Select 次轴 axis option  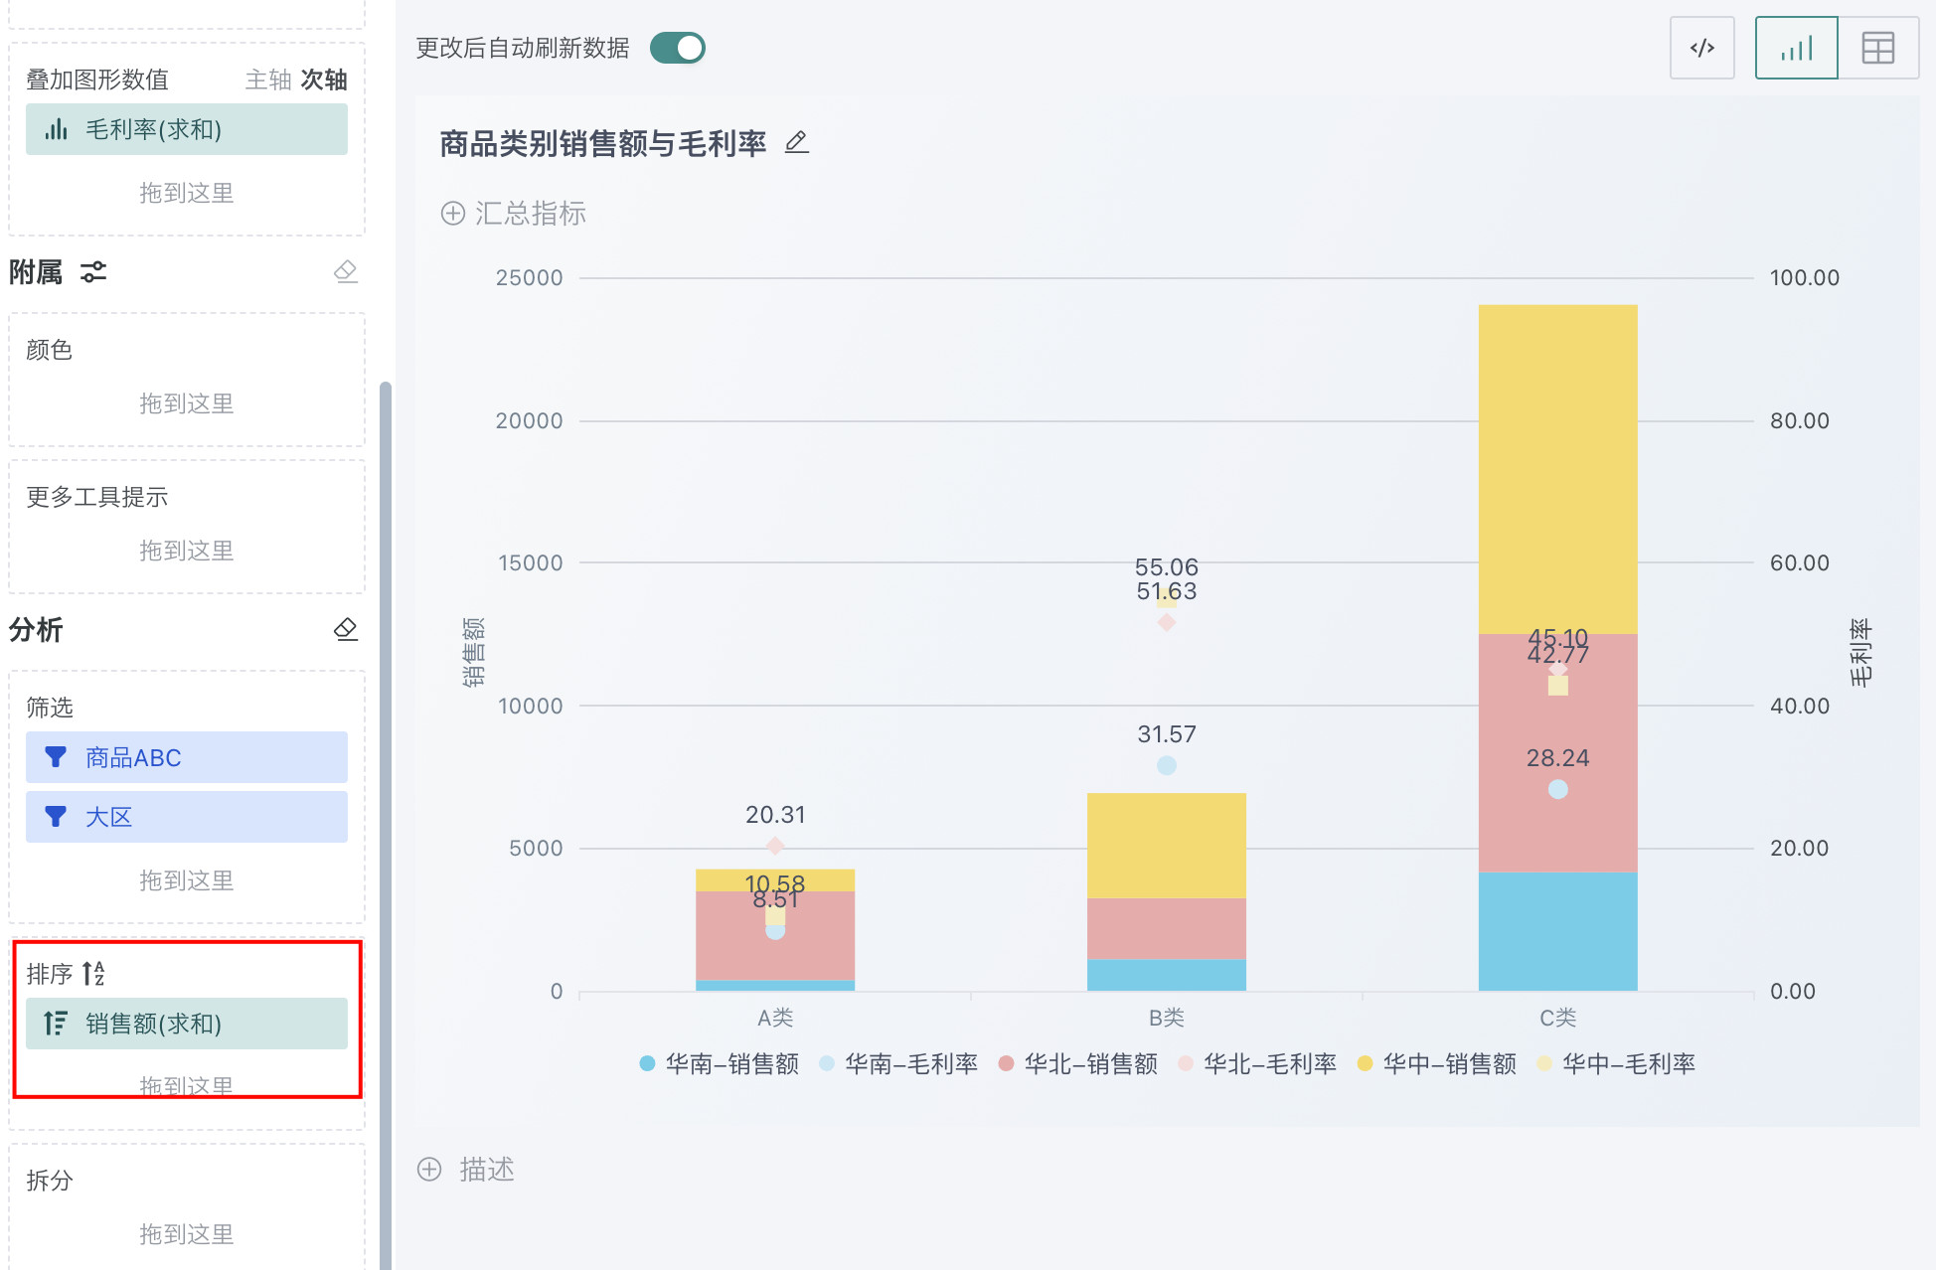pos(324,79)
